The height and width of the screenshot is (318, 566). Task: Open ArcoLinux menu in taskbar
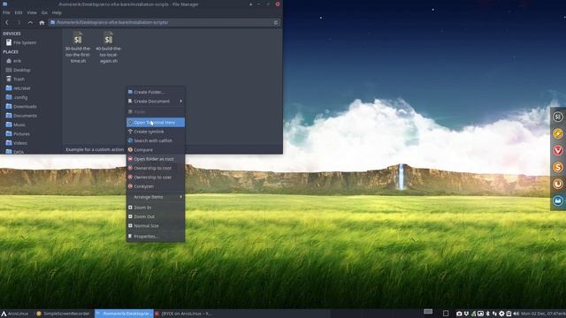coord(14,314)
